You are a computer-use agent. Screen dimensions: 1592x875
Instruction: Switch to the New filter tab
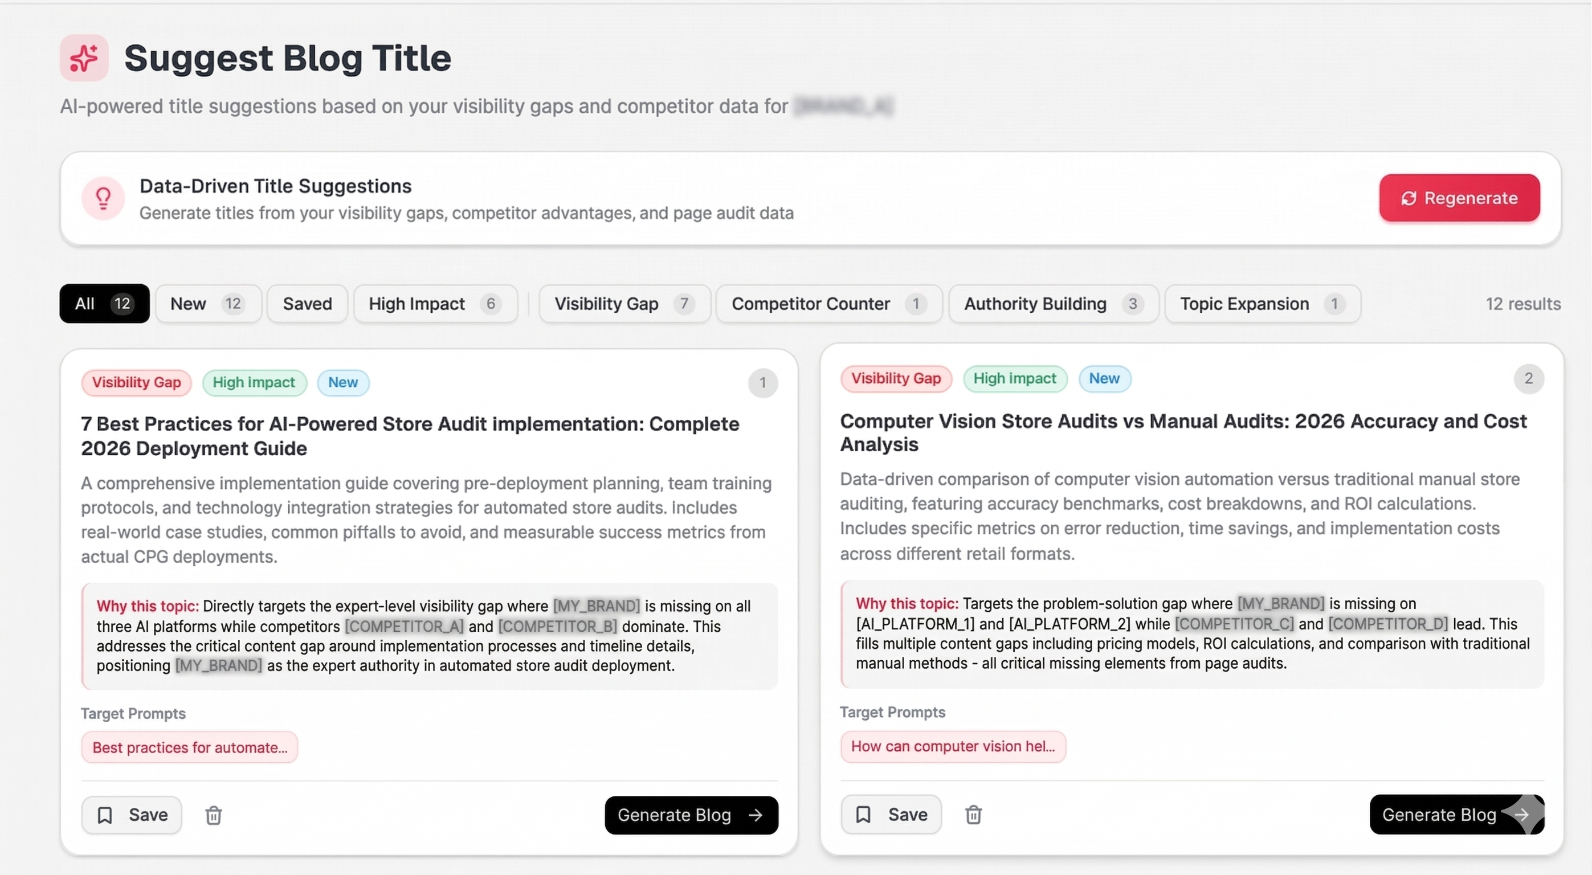(x=207, y=304)
